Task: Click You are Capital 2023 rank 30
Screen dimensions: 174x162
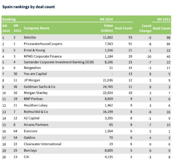Action: (15, 74)
